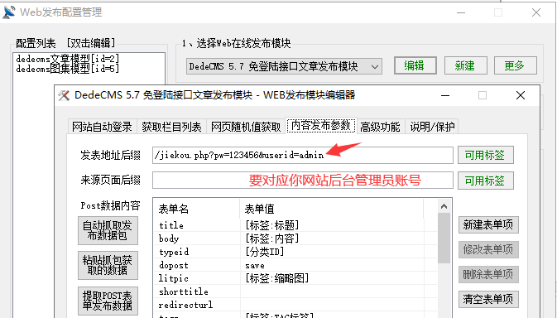Switch to the 获取栏目列表 tab

click(171, 127)
